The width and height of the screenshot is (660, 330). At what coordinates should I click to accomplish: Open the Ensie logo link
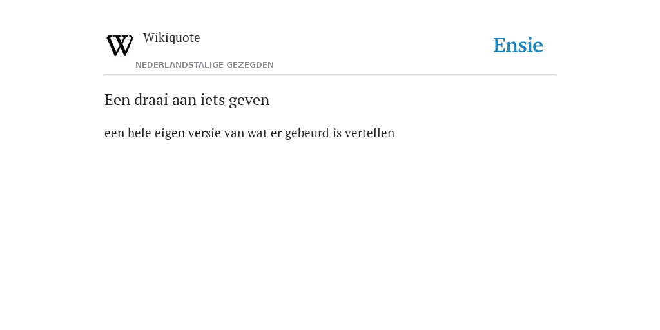point(518,45)
